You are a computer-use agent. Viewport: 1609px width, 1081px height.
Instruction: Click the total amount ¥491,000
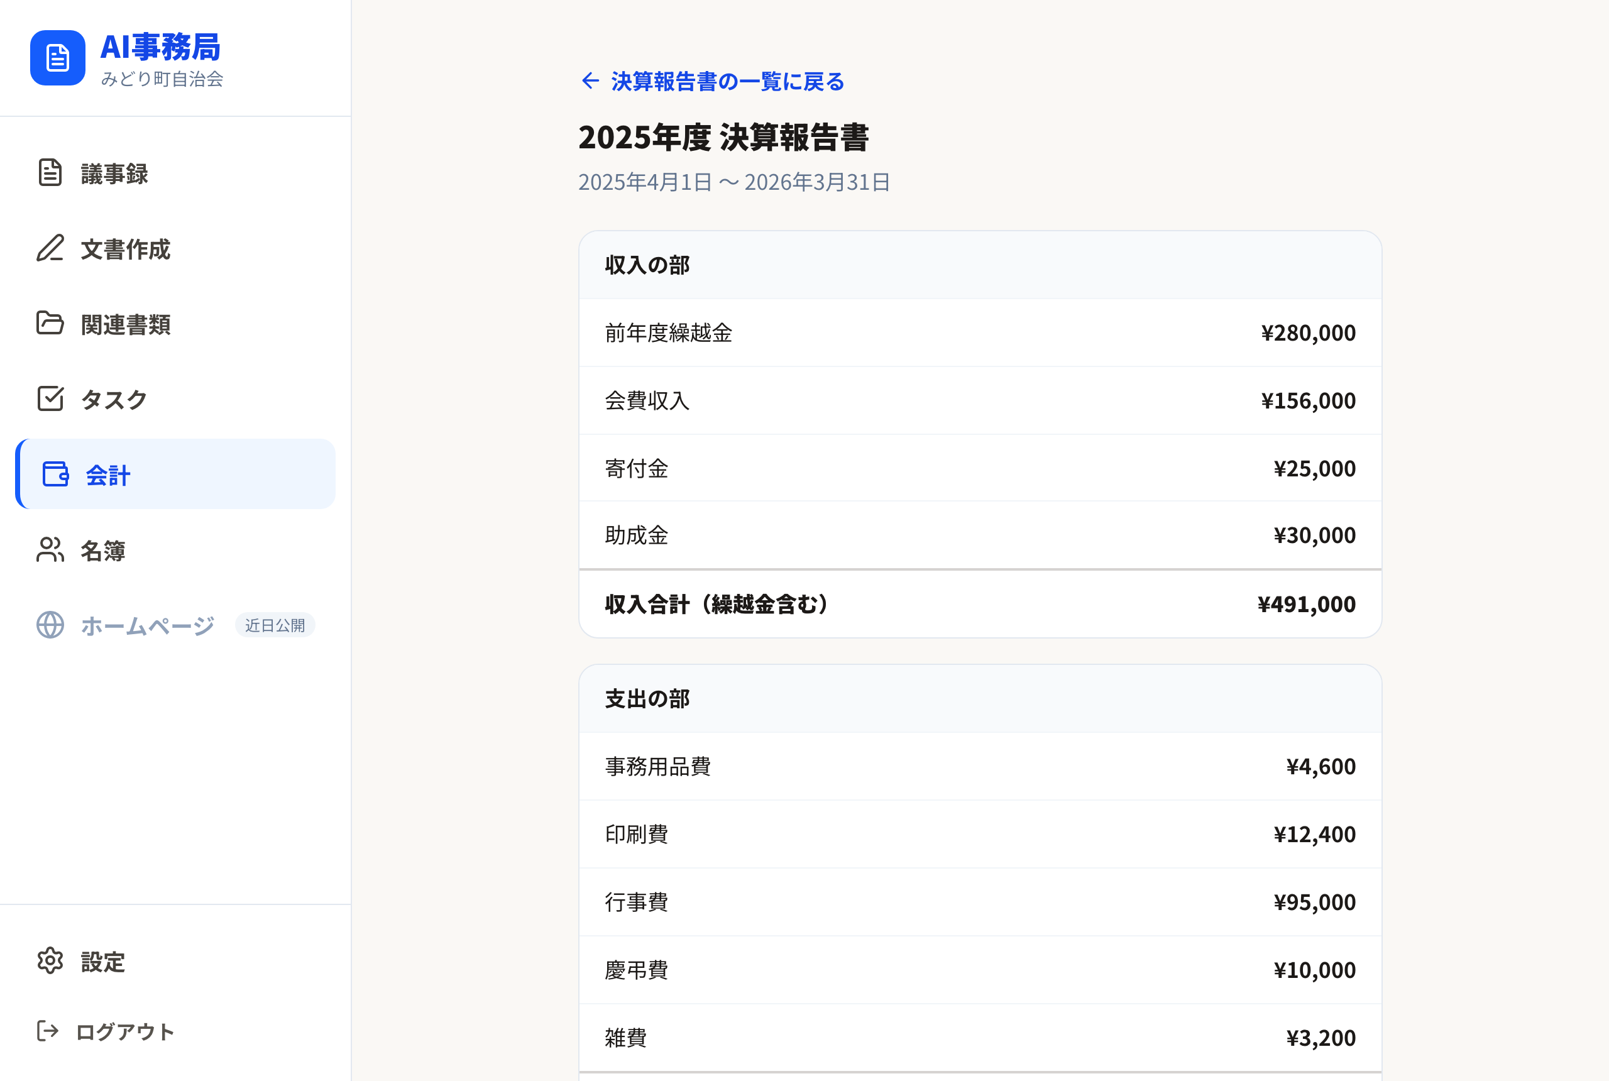[x=1306, y=604]
